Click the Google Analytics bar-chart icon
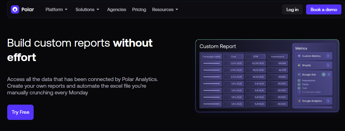The image size is (345, 131). point(299,101)
